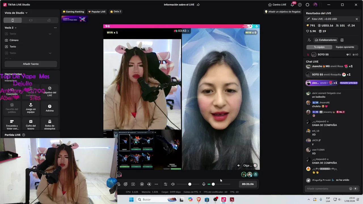363x204 pixels.
Task: Open the profile avatar in title bar
Action: point(315,5)
